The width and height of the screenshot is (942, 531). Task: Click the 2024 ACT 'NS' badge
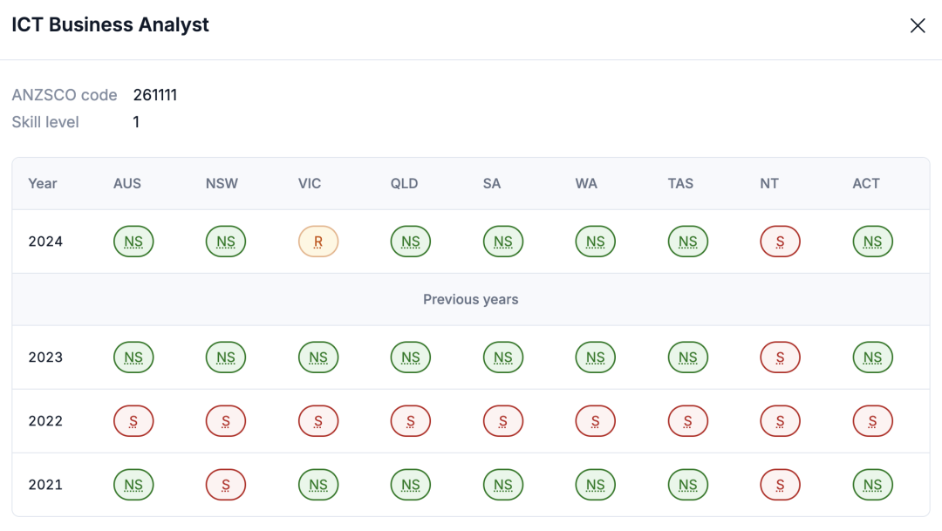coord(872,242)
